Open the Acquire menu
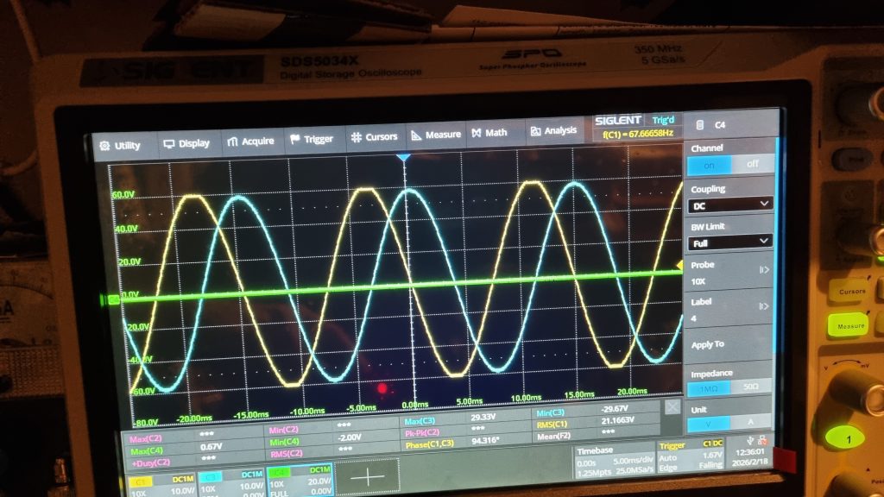This screenshot has height=497, width=884. pos(250,142)
